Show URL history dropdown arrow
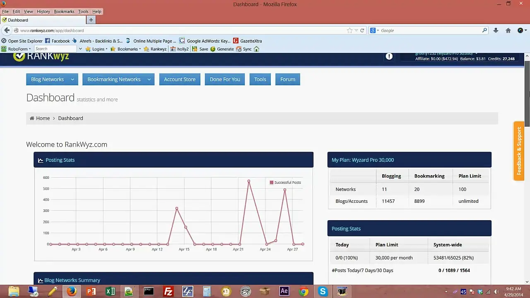This screenshot has width=530, height=298. (x=356, y=30)
